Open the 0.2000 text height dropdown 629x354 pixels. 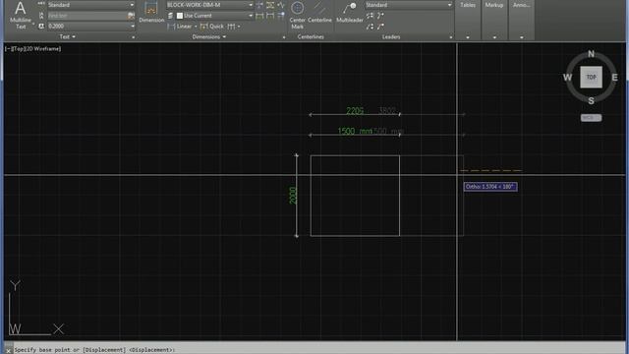[x=91, y=27]
